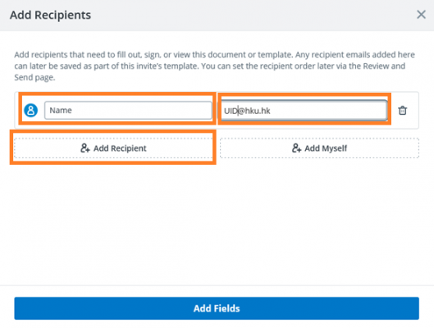Proceed with the Add Fields button

pyautogui.click(x=217, y=308)
